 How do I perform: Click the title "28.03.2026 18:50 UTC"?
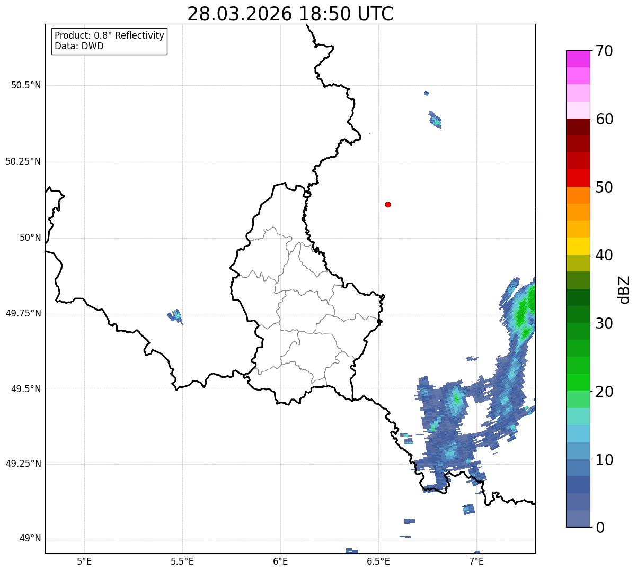[x=290, y=14]
